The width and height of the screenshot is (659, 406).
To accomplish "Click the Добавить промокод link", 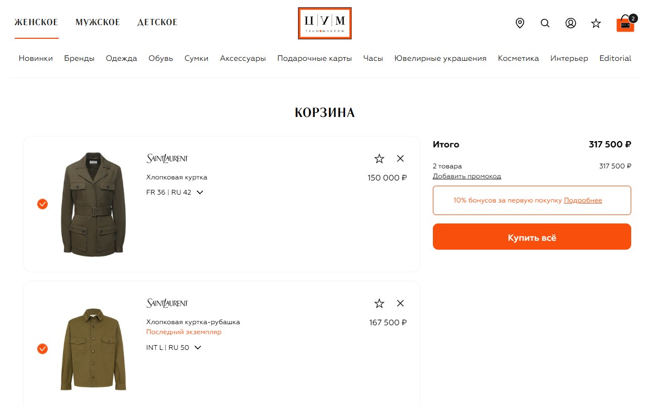I will point(466,176).
